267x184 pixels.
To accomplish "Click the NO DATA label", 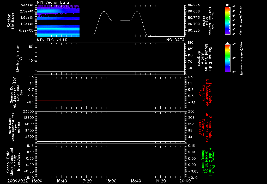I will (x=175, y=40).
